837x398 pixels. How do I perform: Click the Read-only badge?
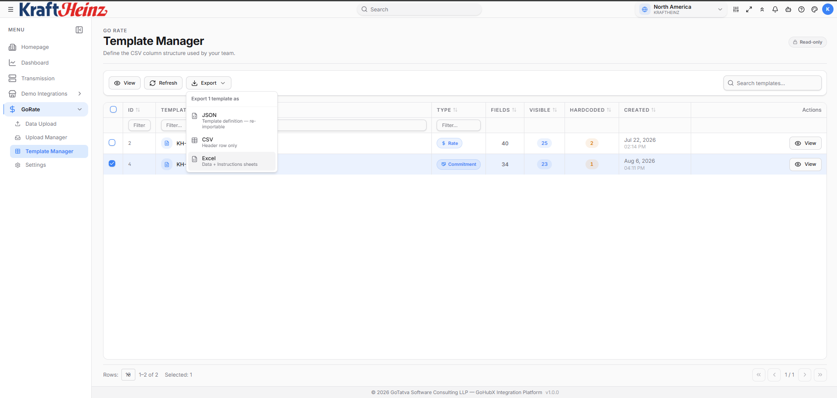click(807, 42)
